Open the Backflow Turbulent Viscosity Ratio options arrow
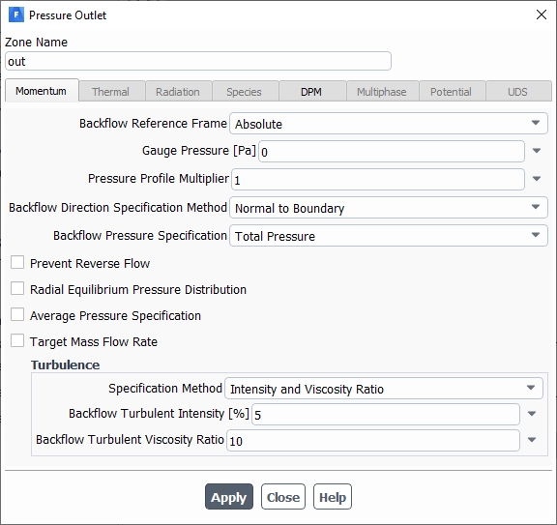Viewport: 557px width, 525px height. 532,440
